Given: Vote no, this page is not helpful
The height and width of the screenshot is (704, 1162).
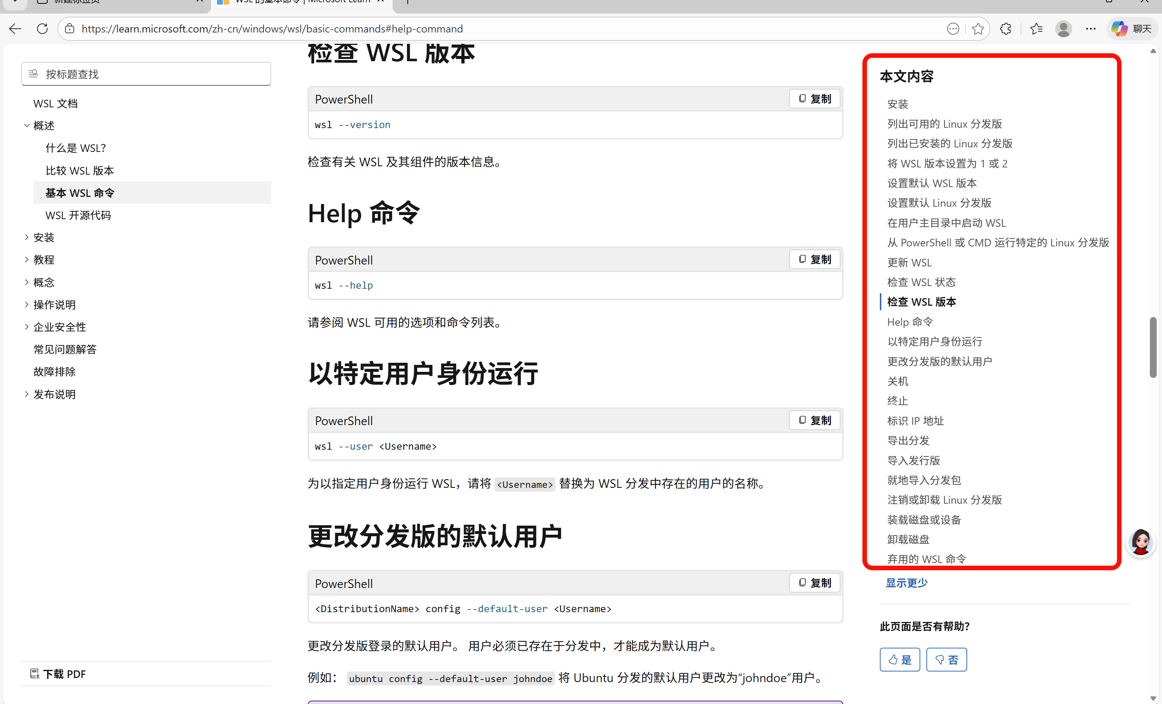Looking at the screenshot, I should (x=946, y=660).
